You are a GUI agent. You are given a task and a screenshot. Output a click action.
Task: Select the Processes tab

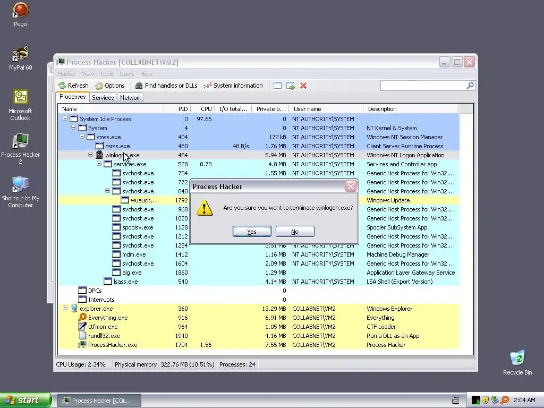72,97
